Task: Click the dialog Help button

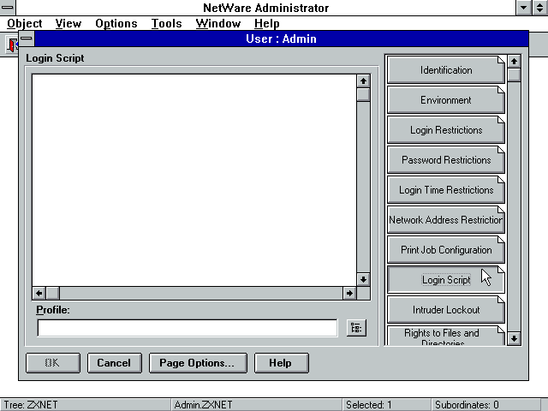Action: pos(282,363)
